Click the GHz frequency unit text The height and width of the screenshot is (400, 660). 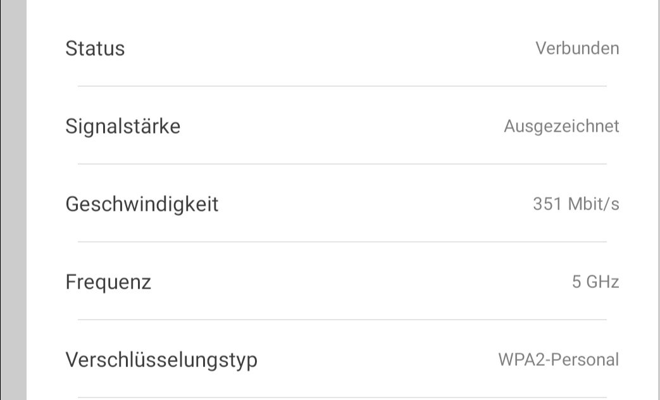603,282
